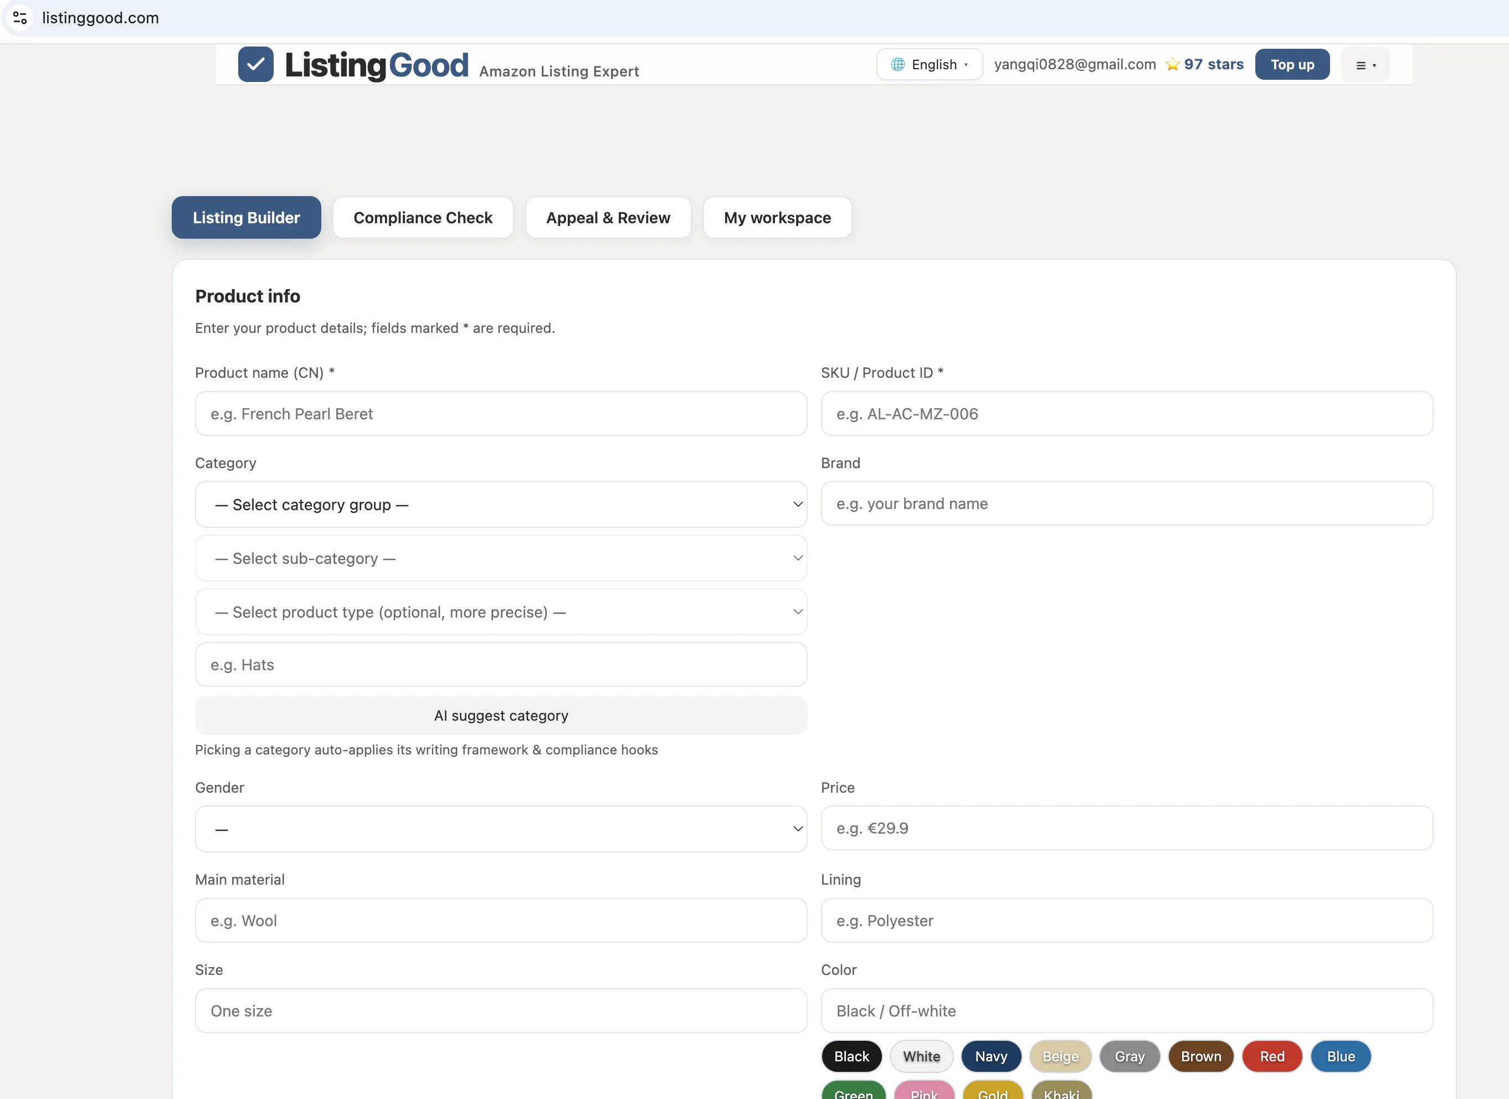Click the Product info heading
Image resolution: width=1509 pixels, height=1099 pixels.
tap(248, 296)
